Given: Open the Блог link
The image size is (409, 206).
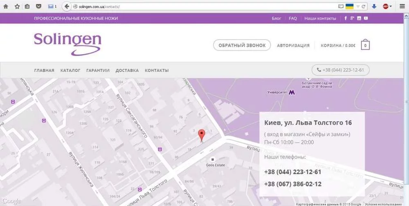Looking at the screenshot, I should pyautogui.click(x=276, y=18).
